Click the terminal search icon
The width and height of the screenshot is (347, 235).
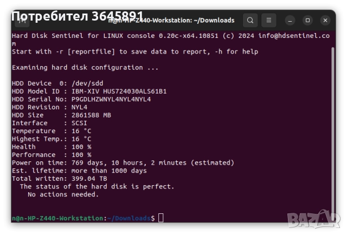250,21
